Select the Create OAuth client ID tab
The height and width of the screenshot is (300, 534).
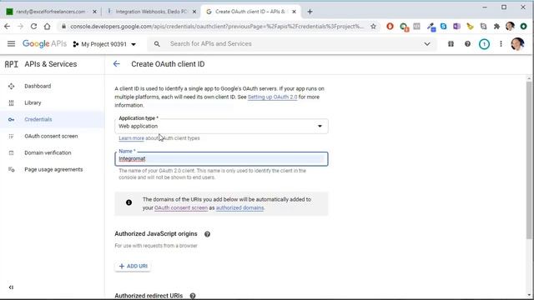[250, 12]
